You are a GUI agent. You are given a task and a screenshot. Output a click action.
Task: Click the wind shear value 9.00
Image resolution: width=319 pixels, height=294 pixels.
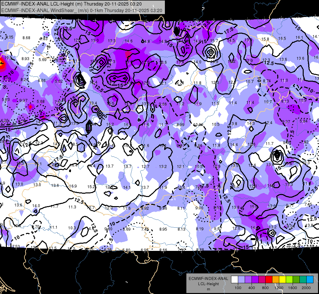tap(199, 208)
